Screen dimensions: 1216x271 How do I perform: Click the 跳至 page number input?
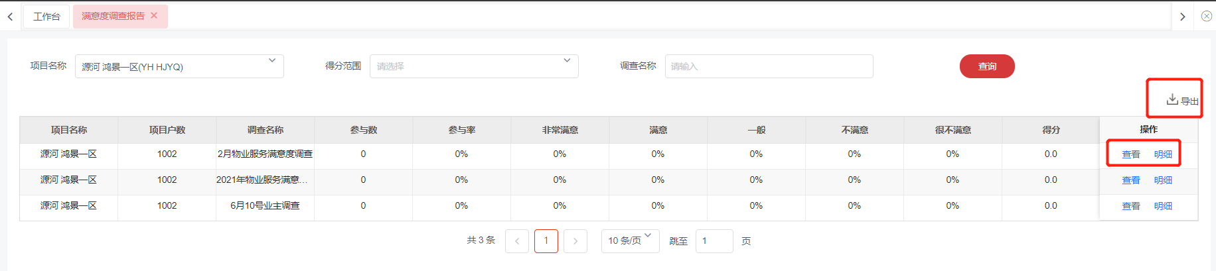tap(714, 241)
